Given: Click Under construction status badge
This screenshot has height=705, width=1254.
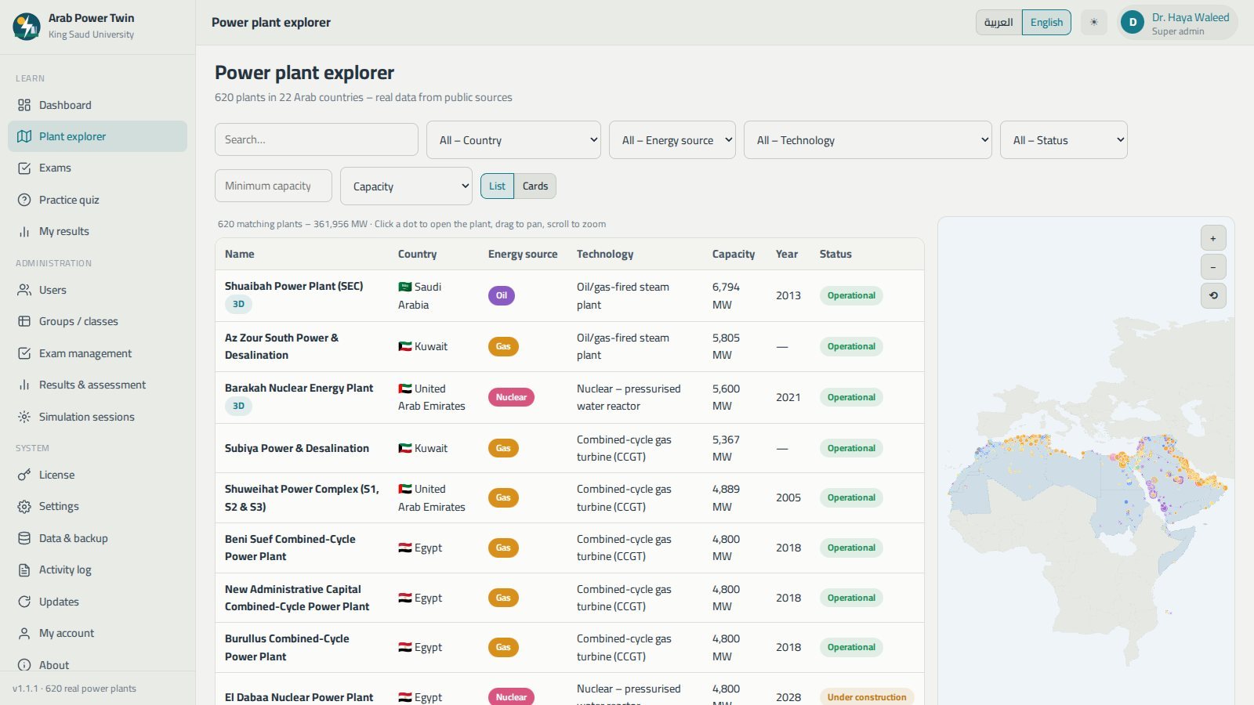Looking at the screenshot, I should click(x=867, y=697).
